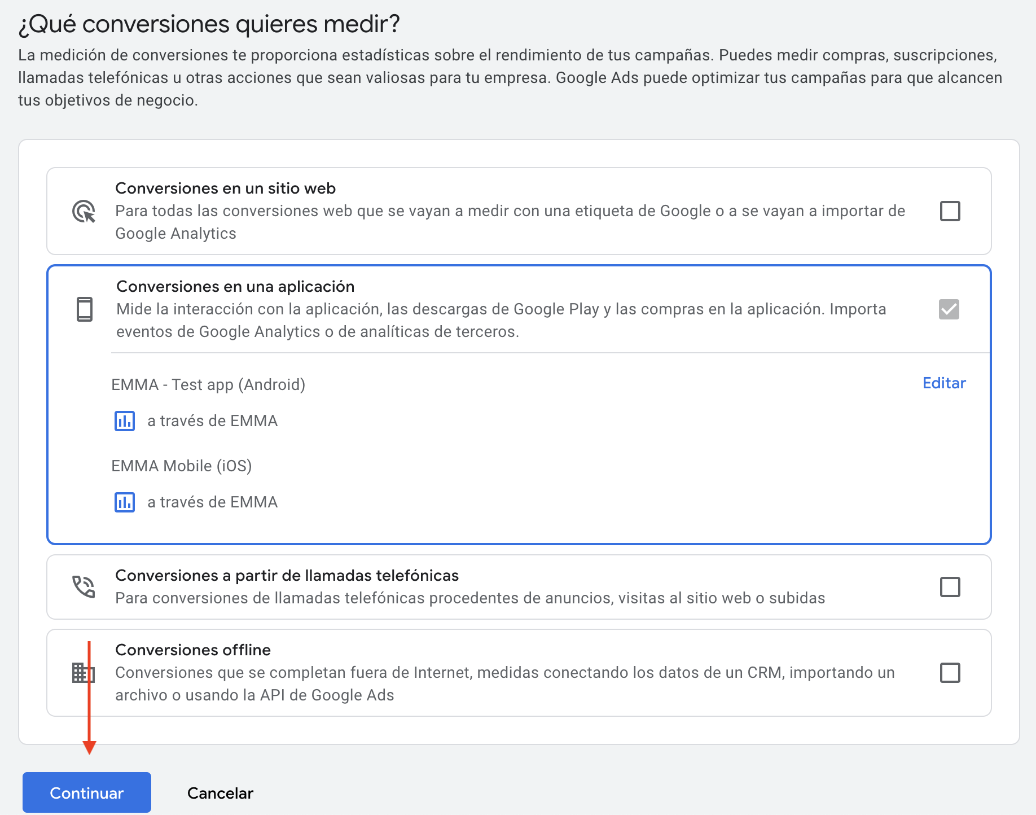Click Conversiones a partir de llamadas telefónicas title
The height and width of the screenshot is (815, 1036).
point(287,576)
